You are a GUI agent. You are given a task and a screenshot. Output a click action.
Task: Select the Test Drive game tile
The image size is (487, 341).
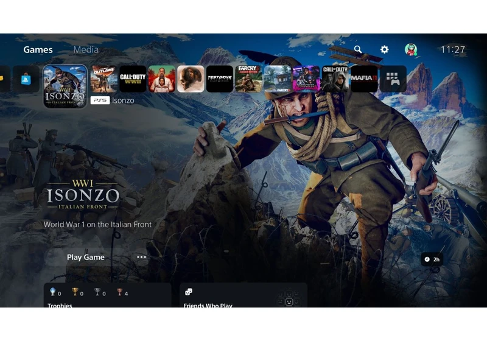click(220, 79)
